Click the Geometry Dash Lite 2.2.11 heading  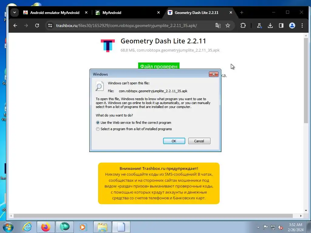coord(163,41)
